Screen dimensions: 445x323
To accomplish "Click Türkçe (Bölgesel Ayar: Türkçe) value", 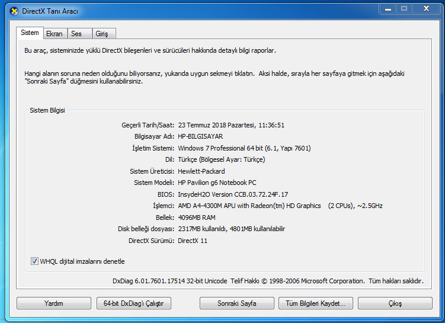I will coord(222,159).
